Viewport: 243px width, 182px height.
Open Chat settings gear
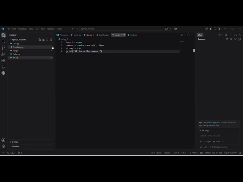pos(226,35)
